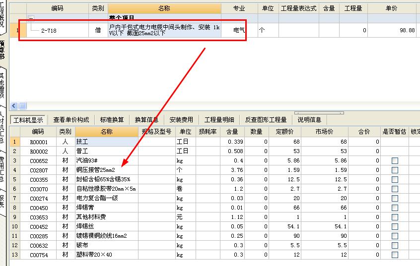The image size is (420, 266).
Task: Check 是否暂估 for 自粘性橡胶带20mm×5m
Action: click(x=395, y=189)
